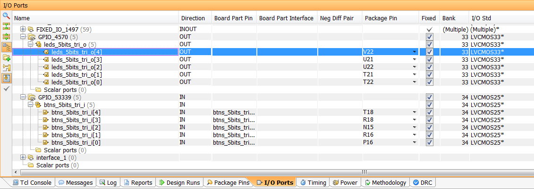Uncheck Fixed checkbox for leds_5bits_tri_o[3] row
Viewport: 534px width, 189px height.
pyautogui.click(x=429, y=59)
